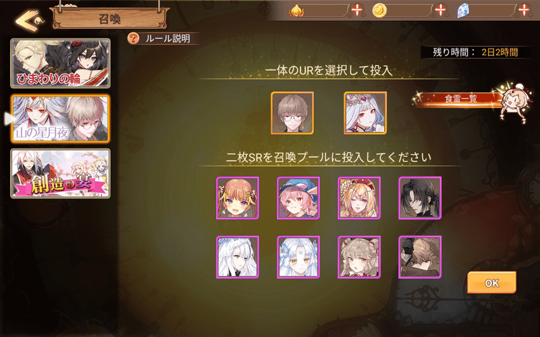540x337 pixels.
Task: Select the glasses-wearing brown-haired UR character
Action: click(292, 113)
